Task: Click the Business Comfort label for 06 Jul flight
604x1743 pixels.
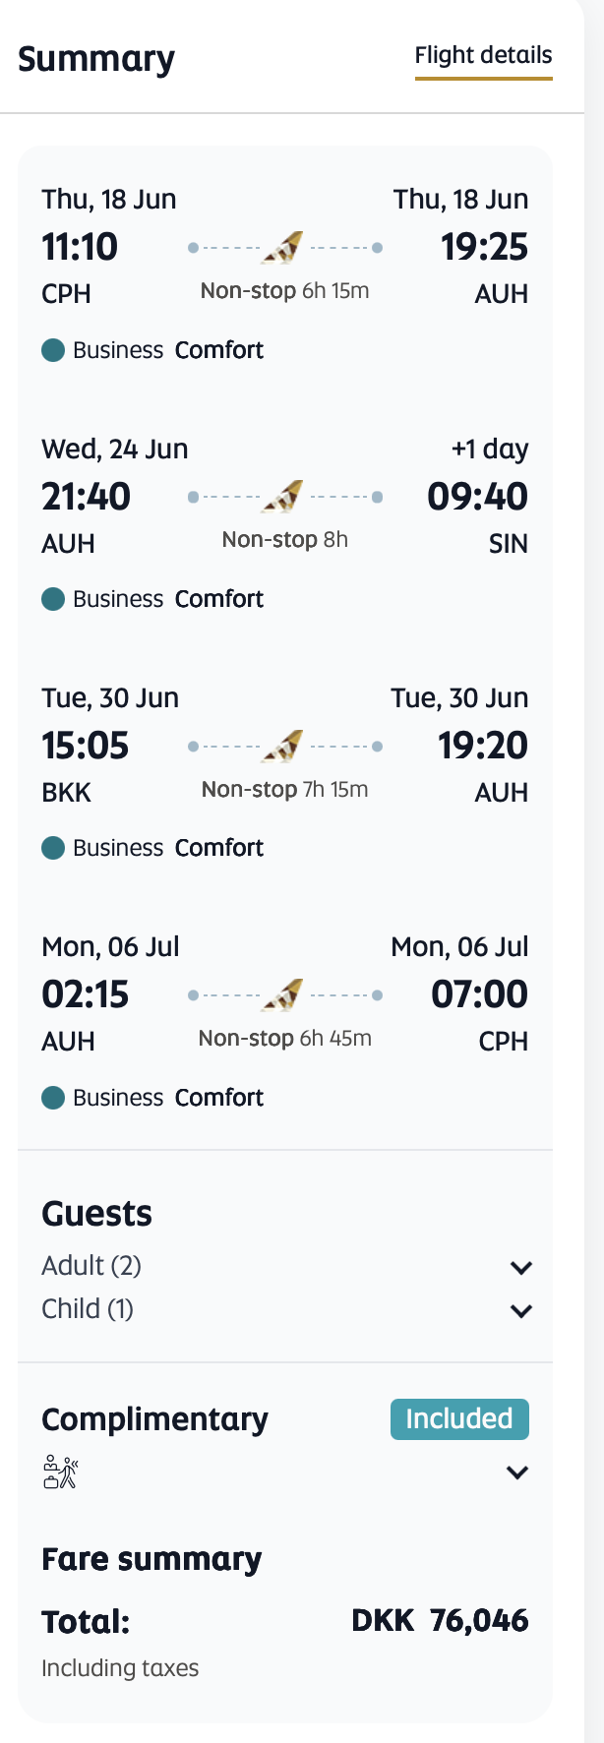Action: [168, 1098]
